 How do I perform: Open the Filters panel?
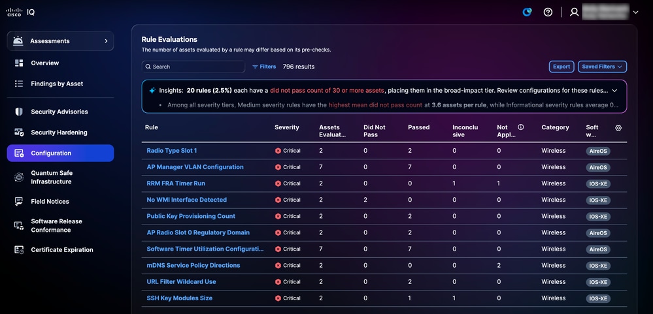264,67
